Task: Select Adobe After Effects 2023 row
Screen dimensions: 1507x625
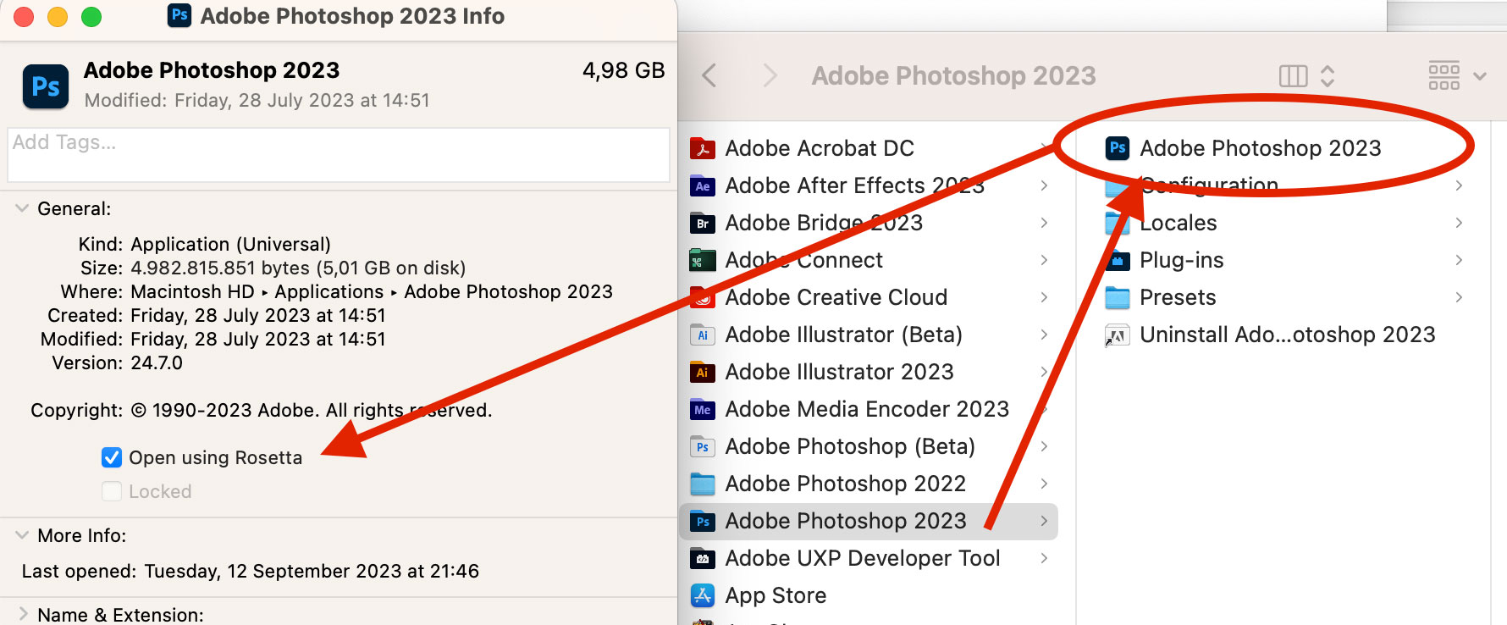Action: click(x=869, y=185)
